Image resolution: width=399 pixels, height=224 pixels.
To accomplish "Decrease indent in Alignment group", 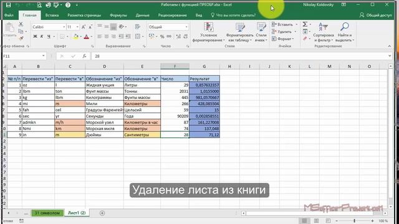I will pos(121,37).
